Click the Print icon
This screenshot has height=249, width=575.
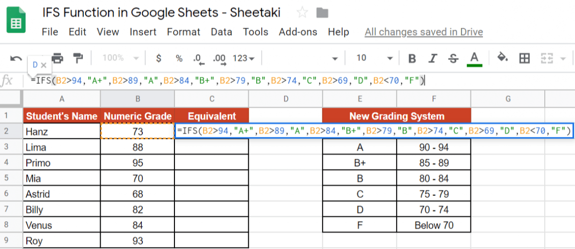pos(57,58)
